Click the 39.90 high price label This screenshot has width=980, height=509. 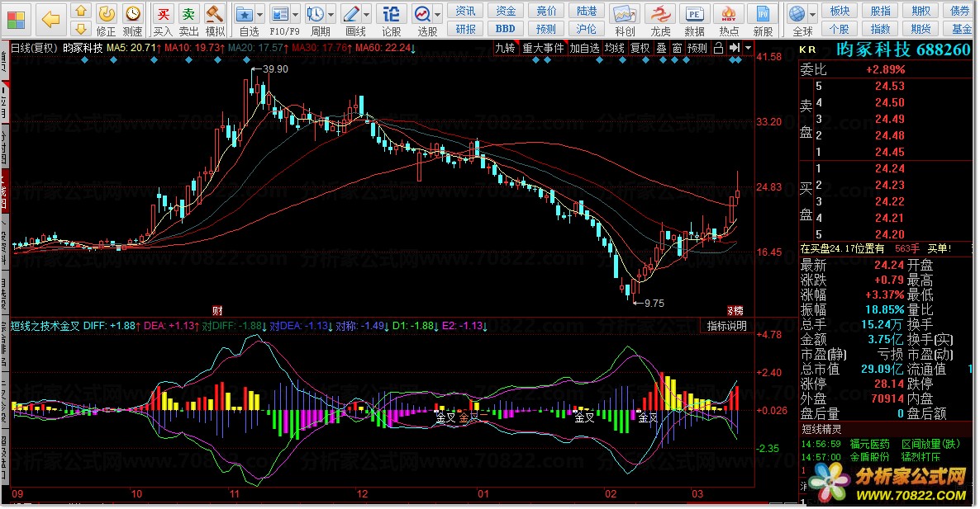(276, 69)
